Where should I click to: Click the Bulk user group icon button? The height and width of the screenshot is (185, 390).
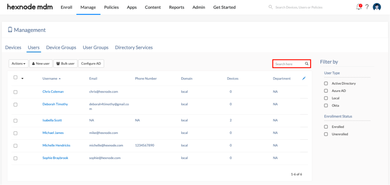click(58, 64)
